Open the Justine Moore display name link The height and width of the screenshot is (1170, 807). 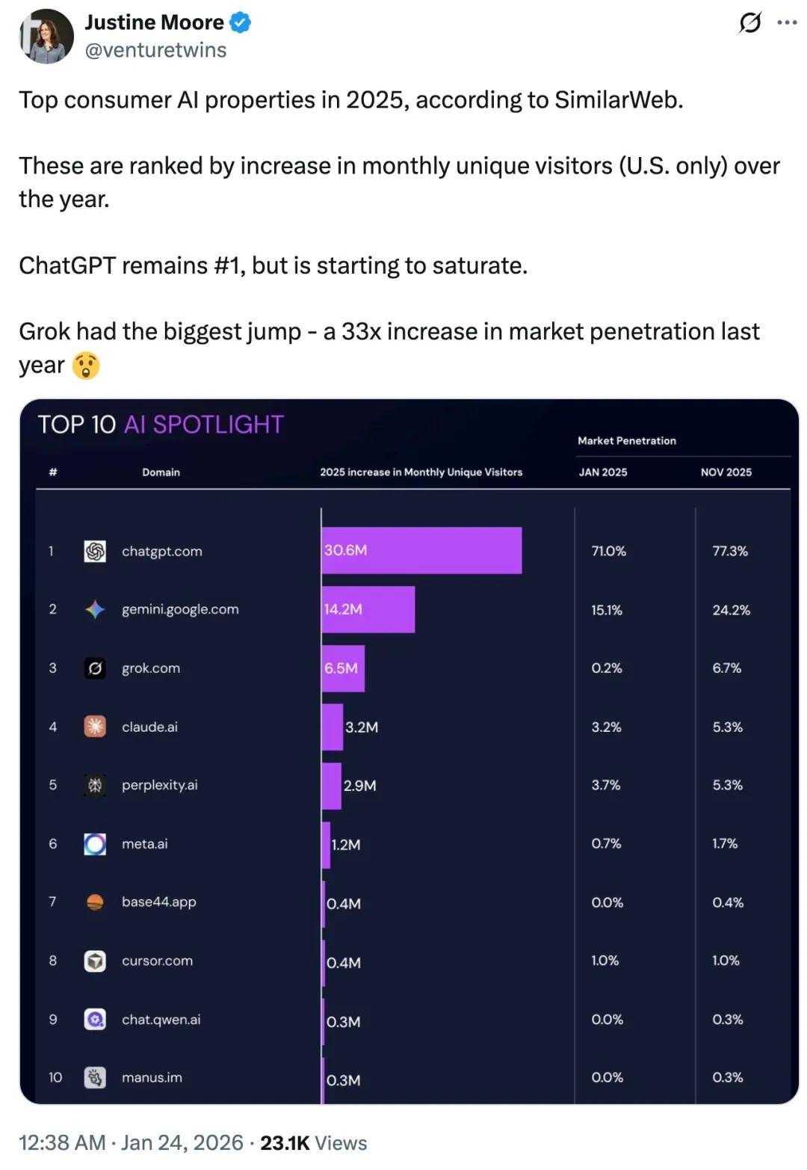(x=155, y=22)
